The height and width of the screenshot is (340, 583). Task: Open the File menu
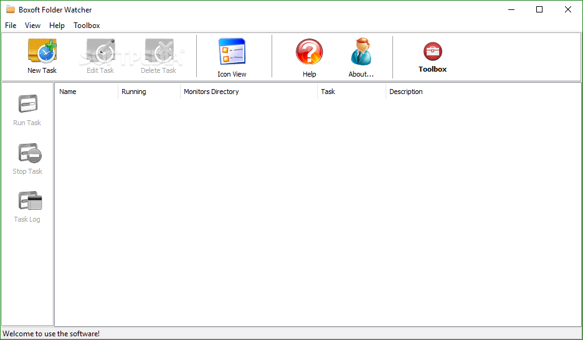(11, 26)
